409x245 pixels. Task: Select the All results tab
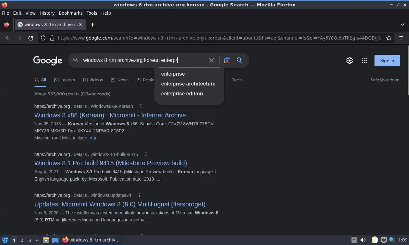point(40,80)
